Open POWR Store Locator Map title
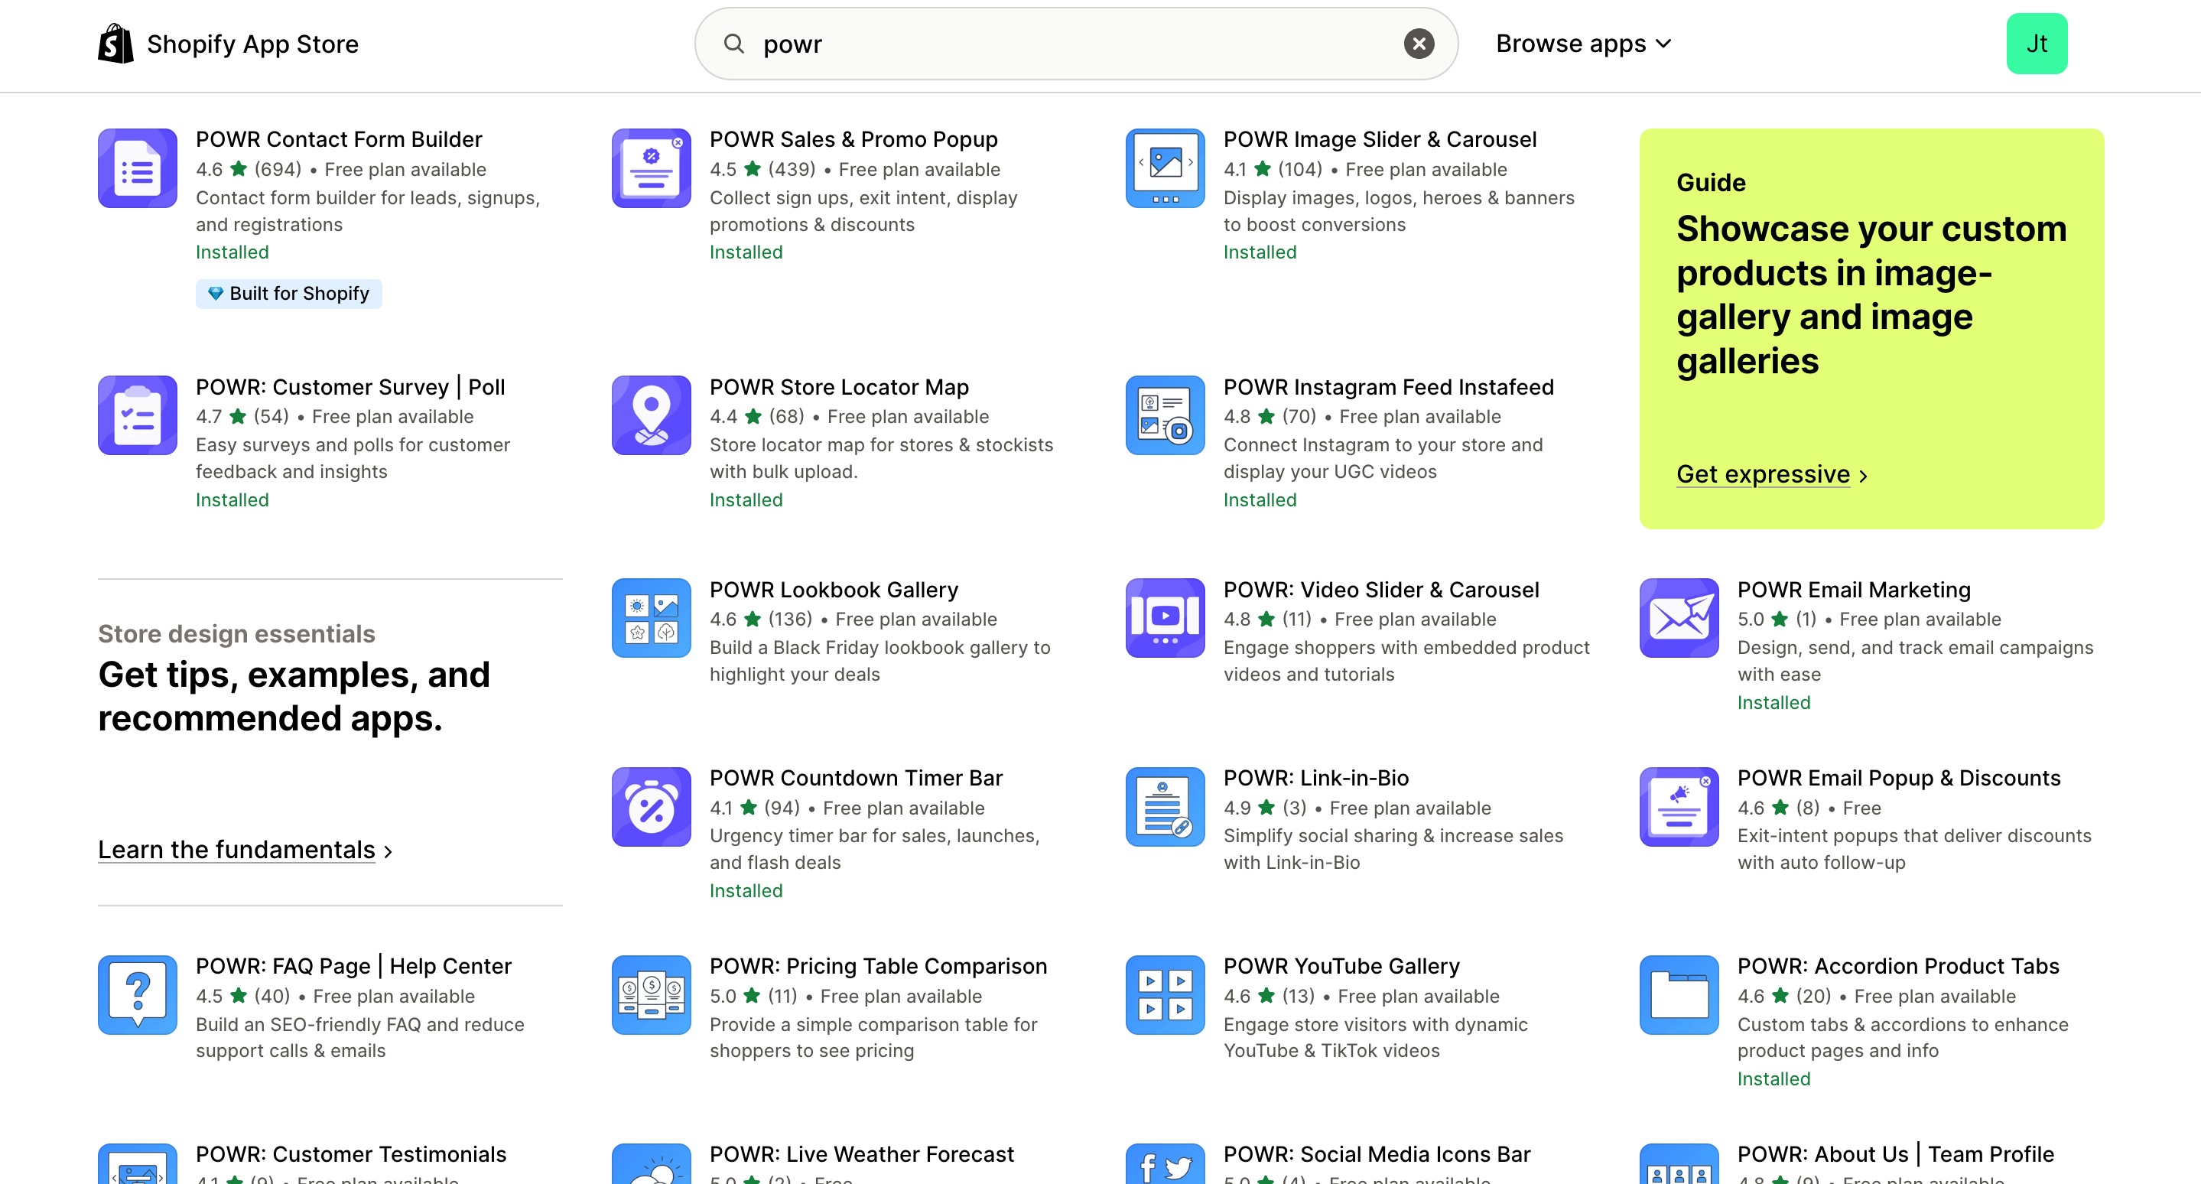The height and width of the screenshot is (1184, 2201). 839,387
